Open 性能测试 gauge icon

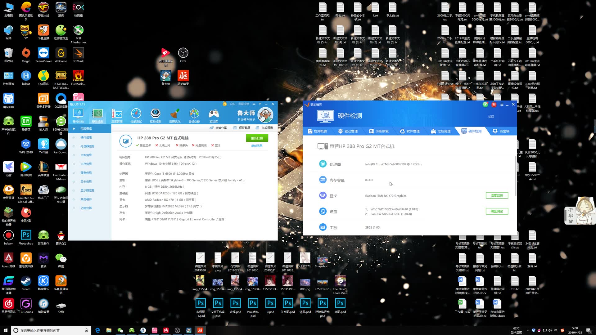[x=136, y=116]
